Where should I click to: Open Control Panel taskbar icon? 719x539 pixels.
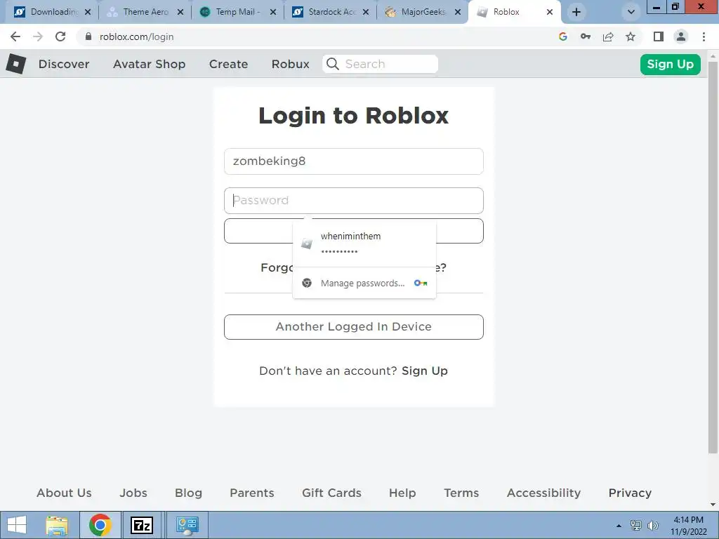tap(187, 525)
